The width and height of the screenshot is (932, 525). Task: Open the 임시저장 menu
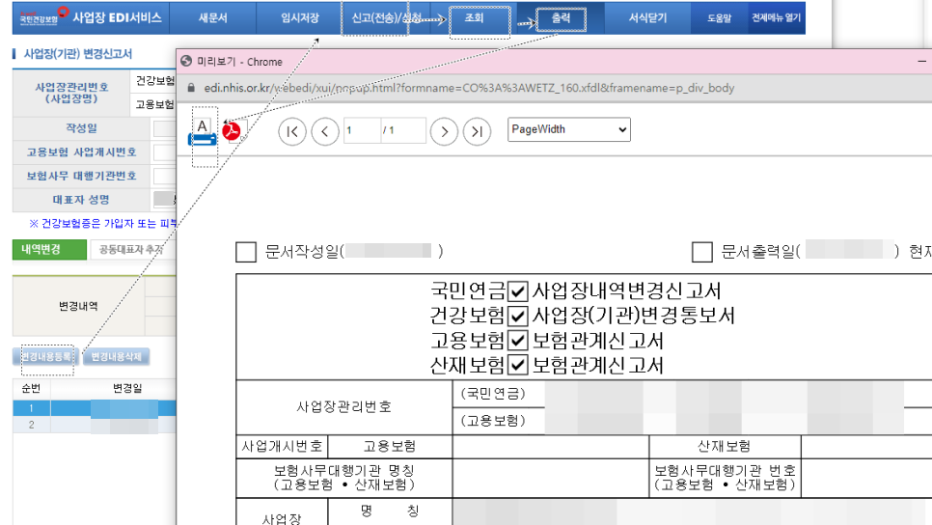pos(299,17)
